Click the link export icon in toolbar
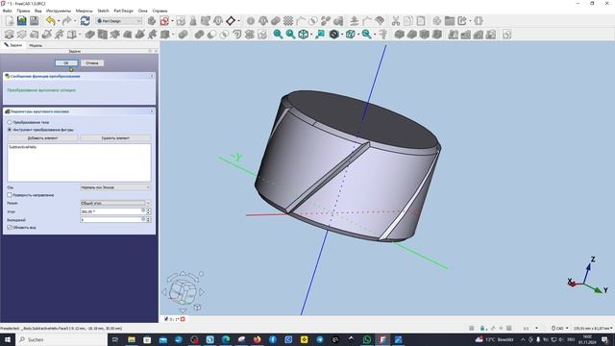 tap(462, 21)
